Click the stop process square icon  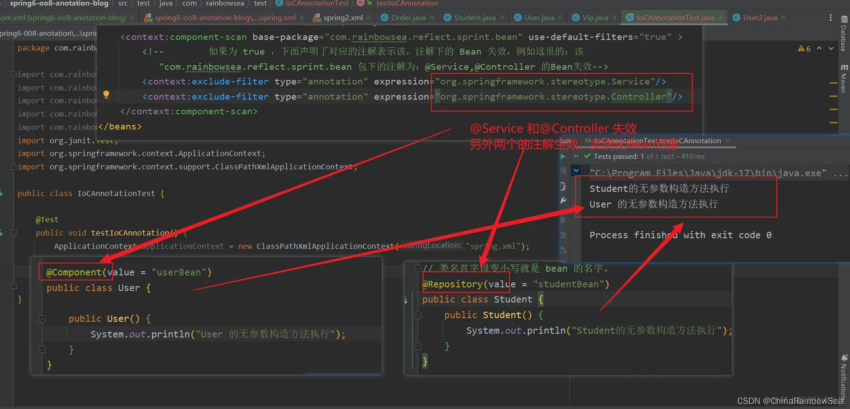tap(563, 220)
